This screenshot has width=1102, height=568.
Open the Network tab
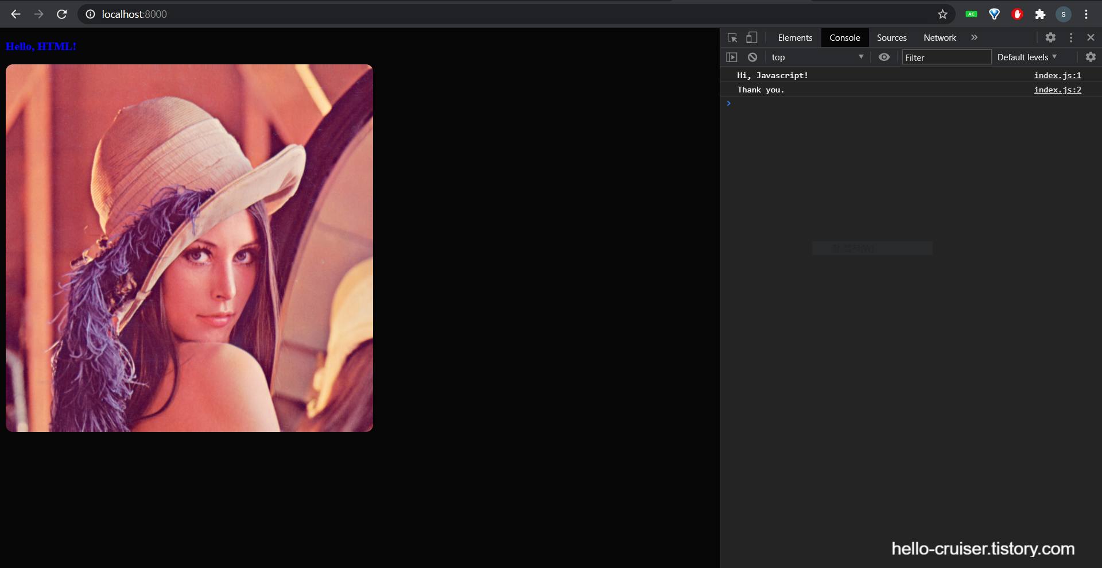pos(940,37)
